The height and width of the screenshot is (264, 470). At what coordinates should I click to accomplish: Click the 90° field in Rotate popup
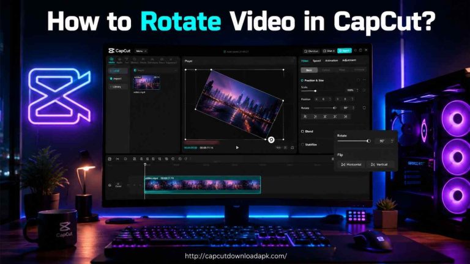click(382, 141)
